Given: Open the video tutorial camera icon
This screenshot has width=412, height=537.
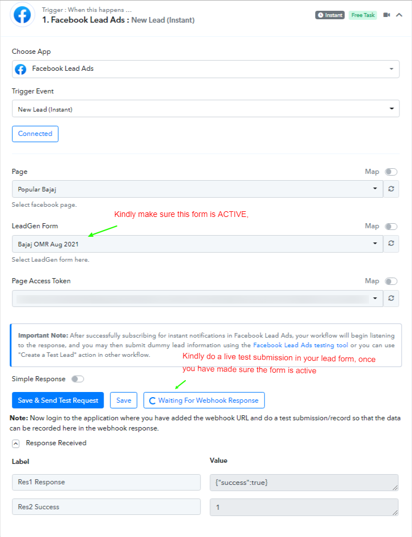Looking at the screenshot, I should coord(386,15).
